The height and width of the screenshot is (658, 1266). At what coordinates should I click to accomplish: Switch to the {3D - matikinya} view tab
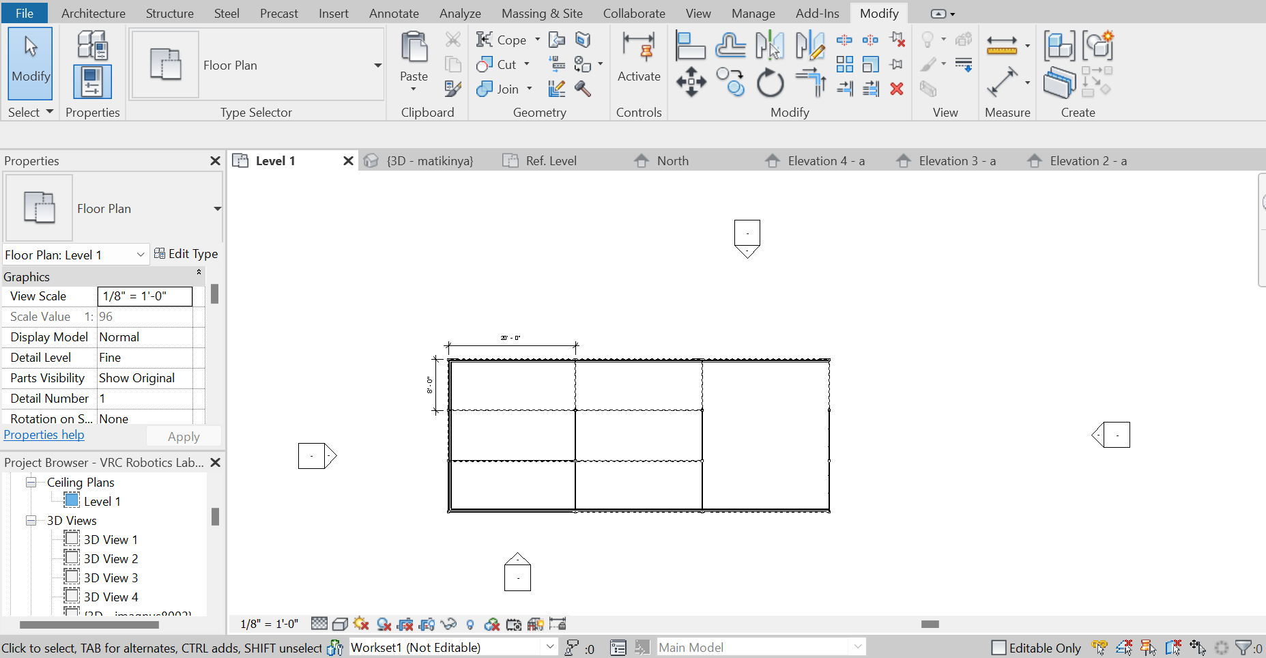(x=429, y=161)
